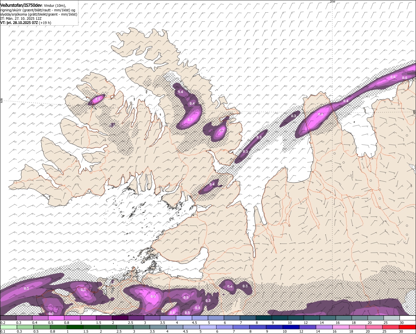Click the Veðurstofan/IS750dev title text
This screenshot has height=334, width=416.
pyautogui.click(x=21, y=6)
